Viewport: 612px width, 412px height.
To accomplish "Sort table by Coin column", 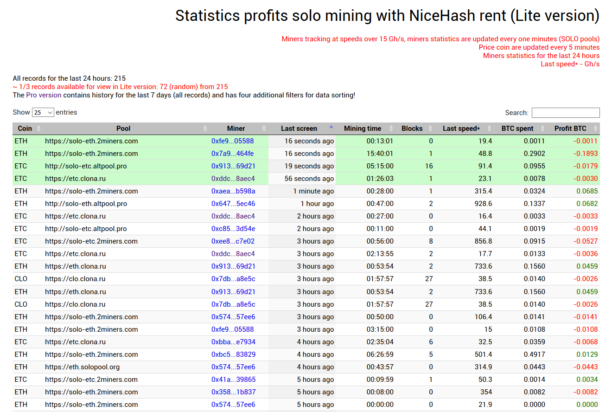I will [x=28, y=129].
